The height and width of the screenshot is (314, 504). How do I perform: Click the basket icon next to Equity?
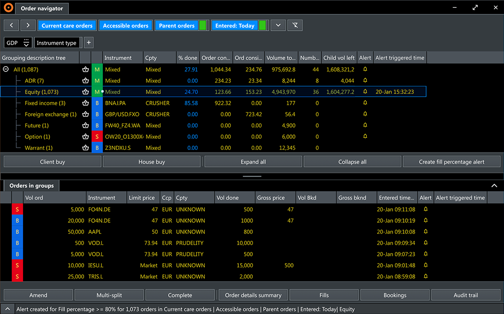tap(86, 92)
